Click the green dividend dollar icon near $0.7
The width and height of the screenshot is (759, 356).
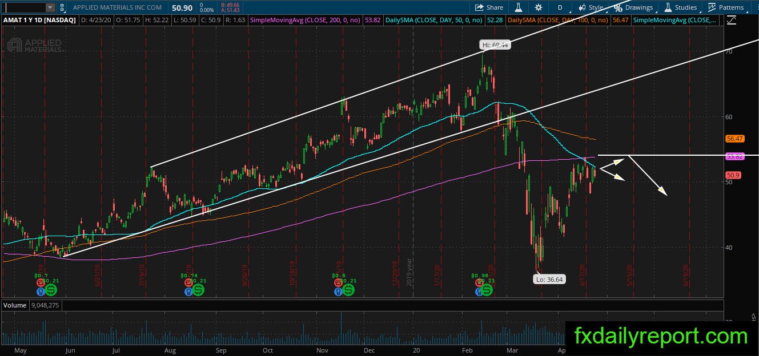[51, 290]
